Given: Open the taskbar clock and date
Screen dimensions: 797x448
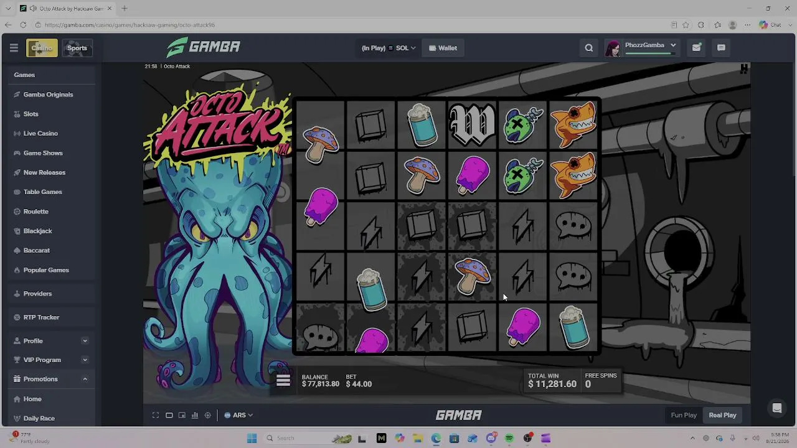Looking at the screenshot, I should click(x=780, y=438).
